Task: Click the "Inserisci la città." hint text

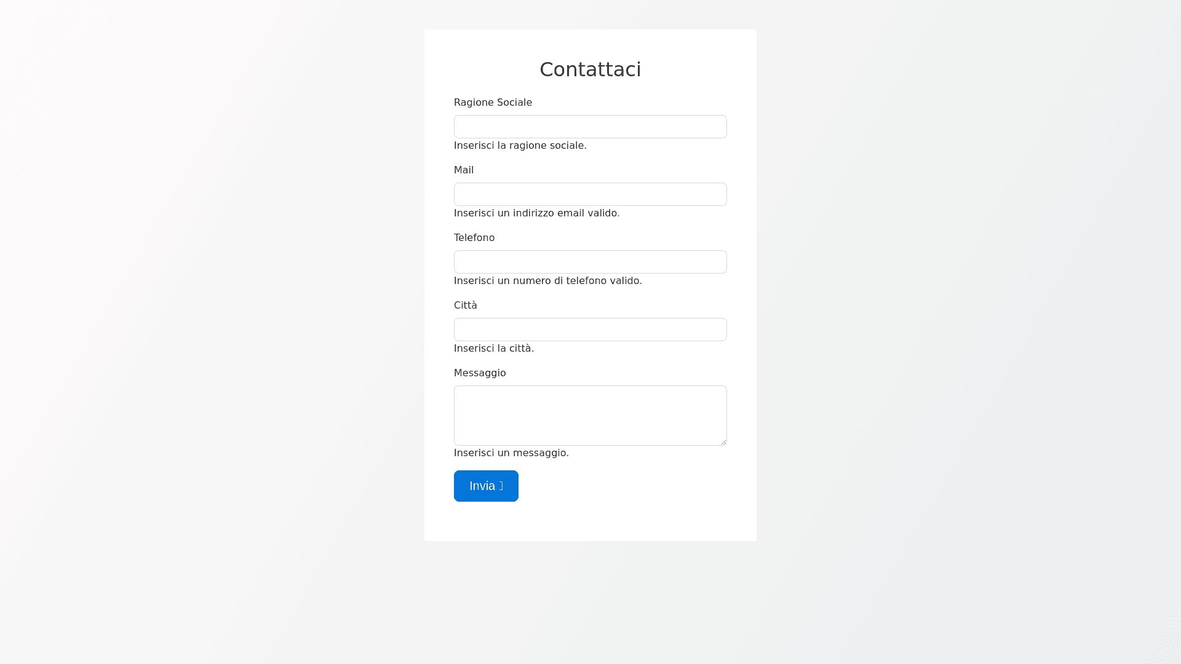Action: (494, 349)
